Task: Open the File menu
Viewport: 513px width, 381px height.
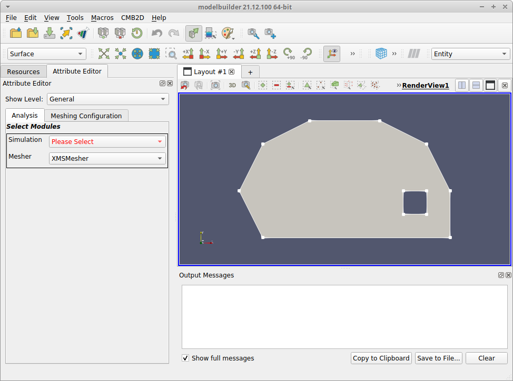Action: pyautogui.click(x=11, y=18)
